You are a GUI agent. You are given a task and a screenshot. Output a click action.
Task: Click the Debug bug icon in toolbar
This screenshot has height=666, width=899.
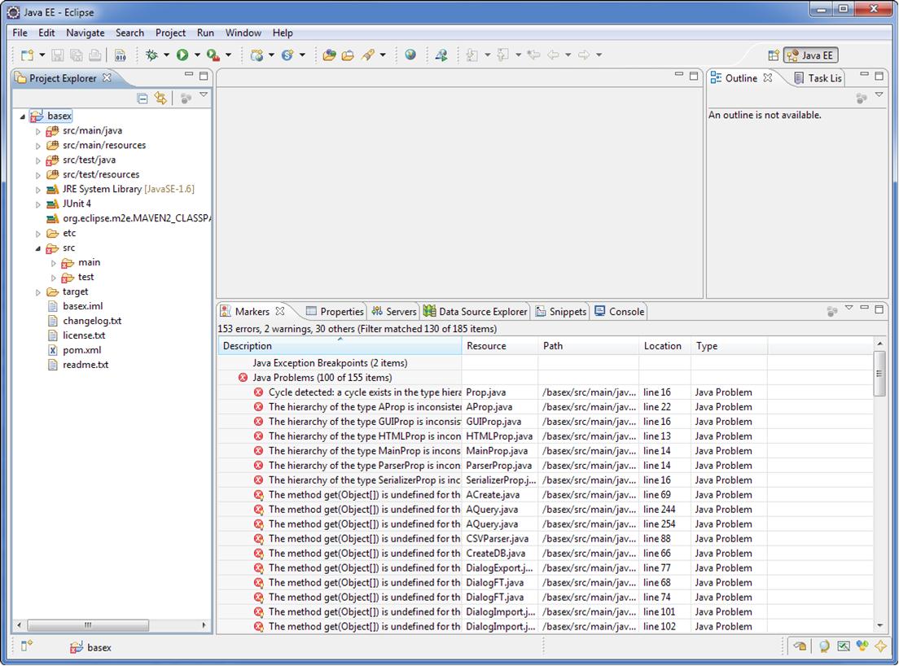click(152, 55)
